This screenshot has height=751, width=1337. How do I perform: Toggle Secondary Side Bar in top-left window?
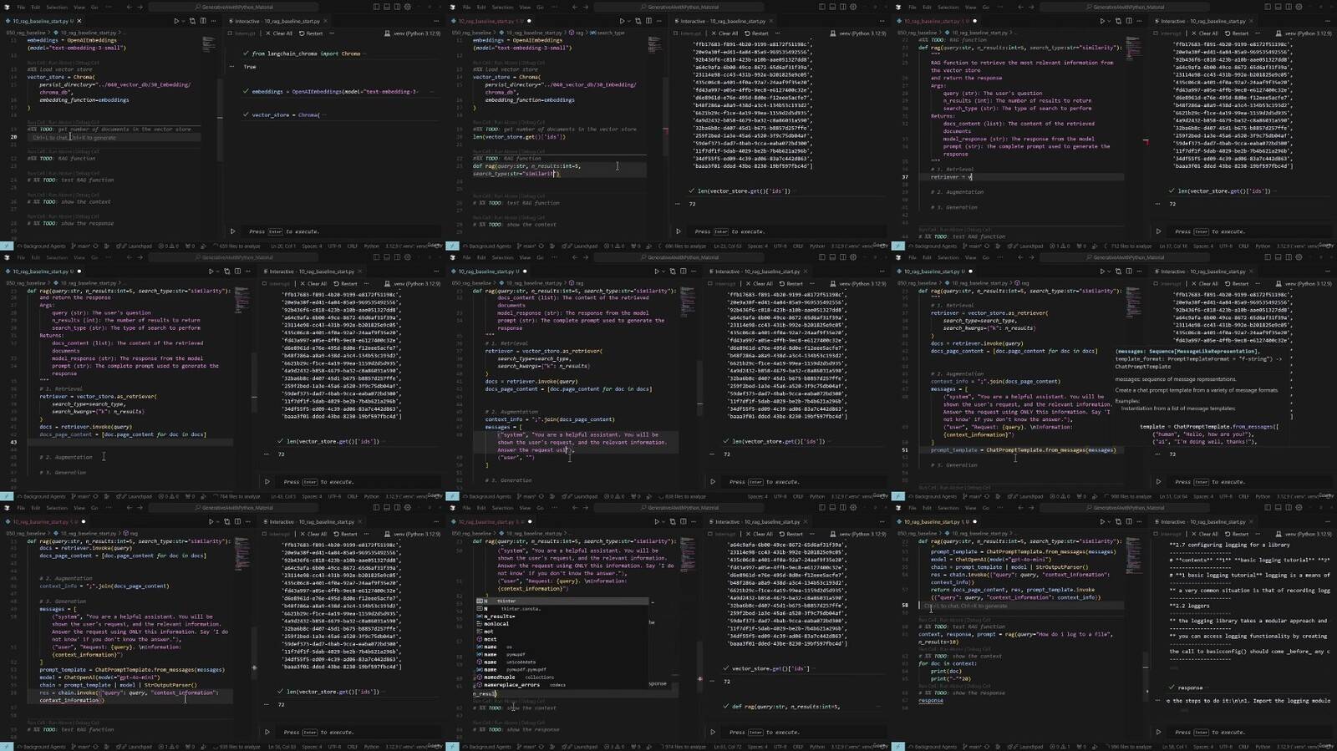point(397,7)
